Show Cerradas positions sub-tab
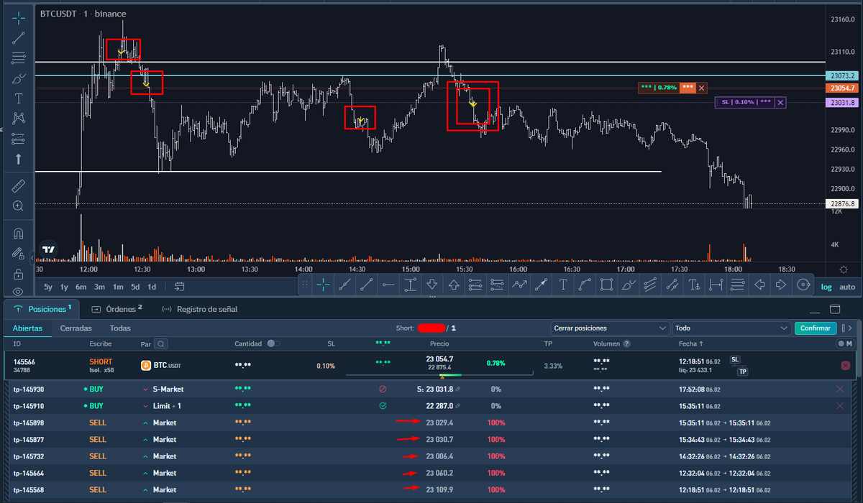Viewport: 863px width, 503px height. coord(76,328)
